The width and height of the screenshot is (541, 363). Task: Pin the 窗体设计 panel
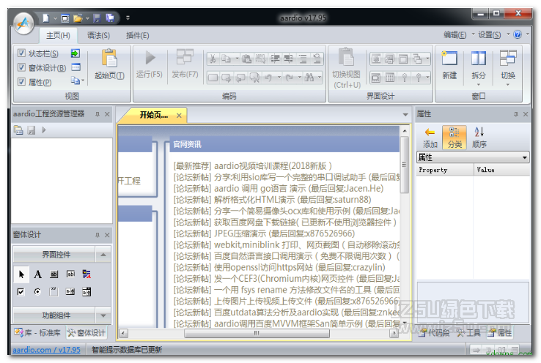coord(97,235)
